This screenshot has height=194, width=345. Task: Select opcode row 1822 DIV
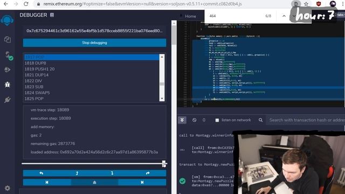point(91,81)
